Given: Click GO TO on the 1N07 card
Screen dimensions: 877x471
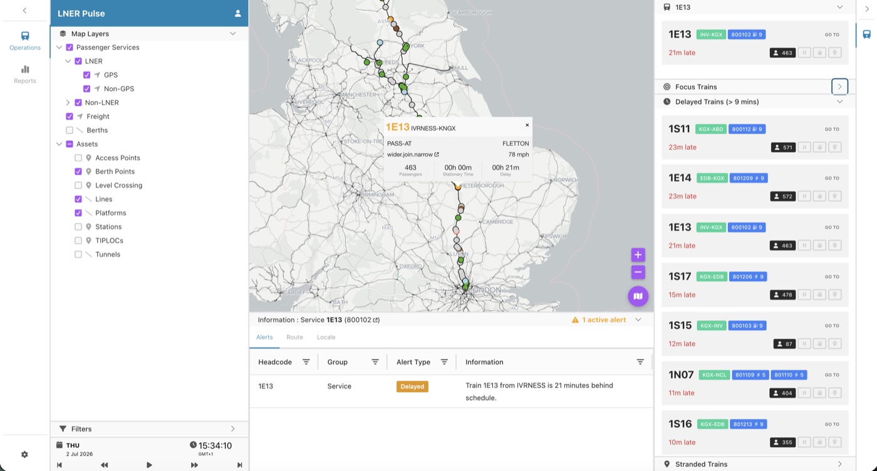Looking at the screenshot, I should [x=832, y=375].
